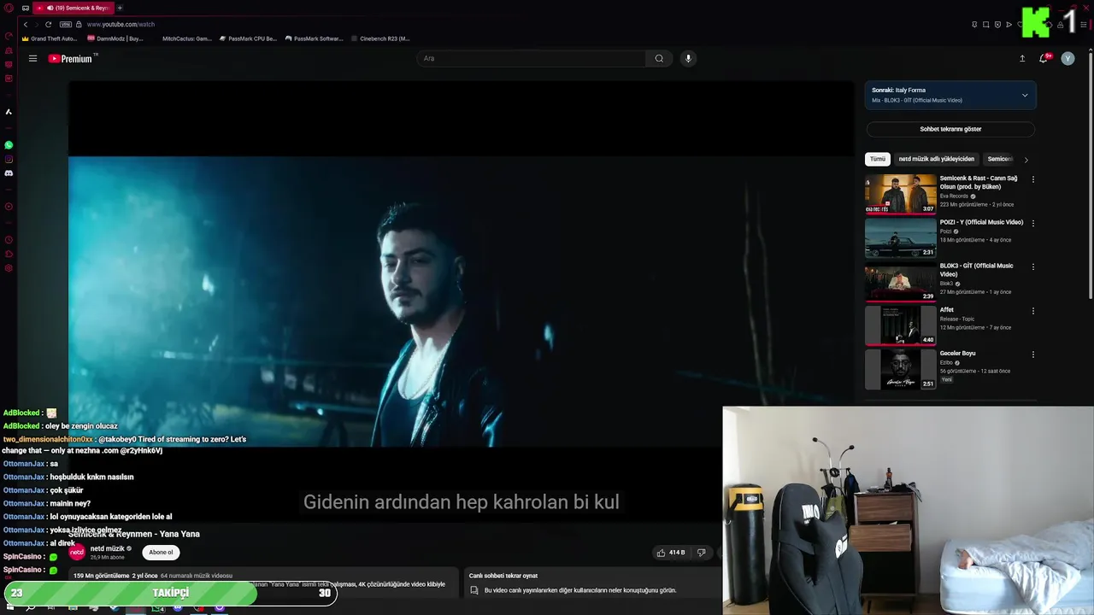Viewport: 1094px width, 615px height.
Task: Click the YouTube search field Ara
Action: (532, 59)
